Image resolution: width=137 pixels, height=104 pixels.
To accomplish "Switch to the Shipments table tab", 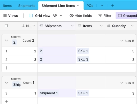I will point(27,6).
